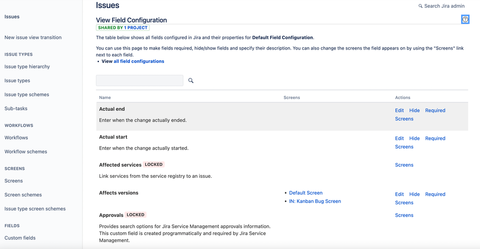480x249 pixels.
Task: Click the WORKFLOWS section label
Action: tap(19, 125)
